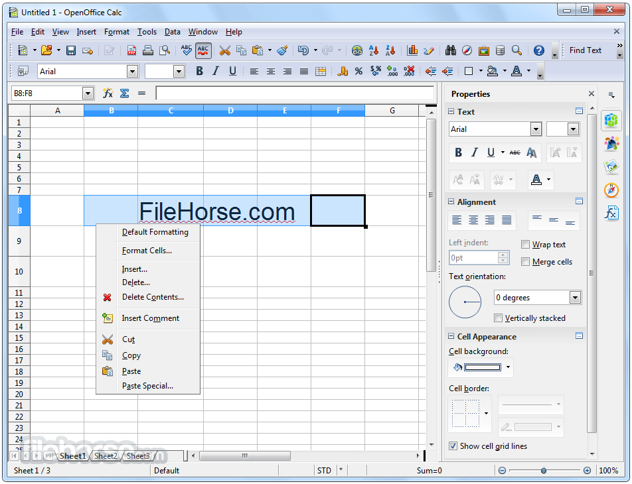Apply Currency number format icon

click(x=343, y=71)
